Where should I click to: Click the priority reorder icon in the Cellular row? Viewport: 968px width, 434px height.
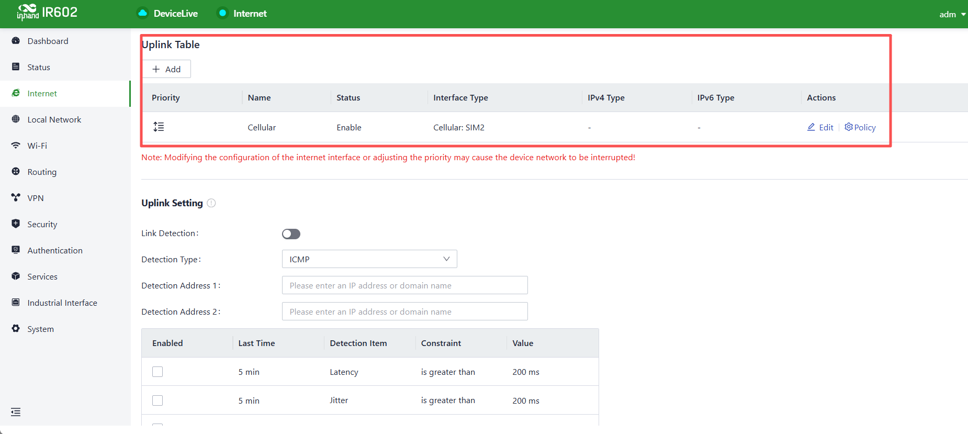(159, 127)
